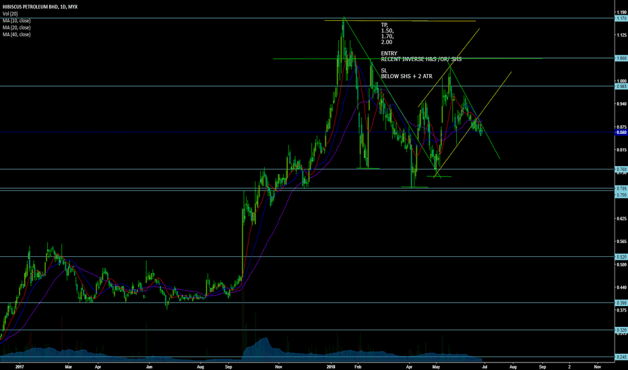Click the '1.70,' target price text
This screenshot has width=628, height=370.
[x=387, y=36]
